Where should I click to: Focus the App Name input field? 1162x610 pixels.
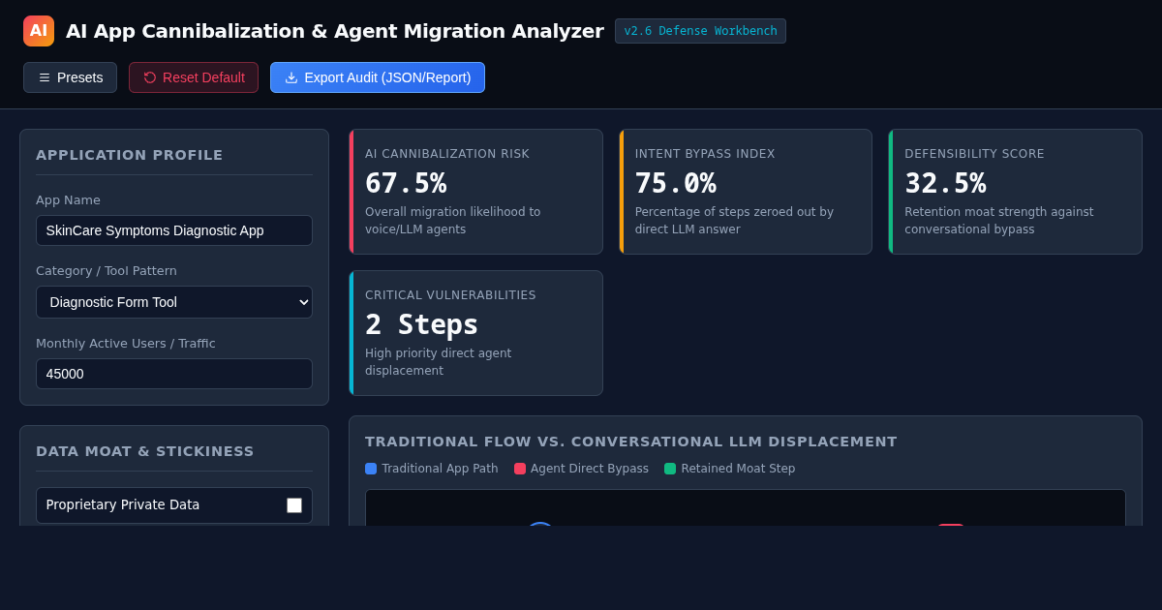(174, 230)
